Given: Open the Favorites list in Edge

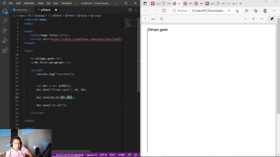Looking at the screenshot, I should [x=247, y=10].
